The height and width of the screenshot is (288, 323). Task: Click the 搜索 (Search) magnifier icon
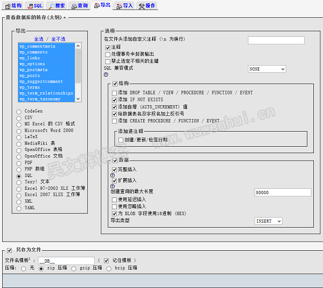(x=51, y=5)
